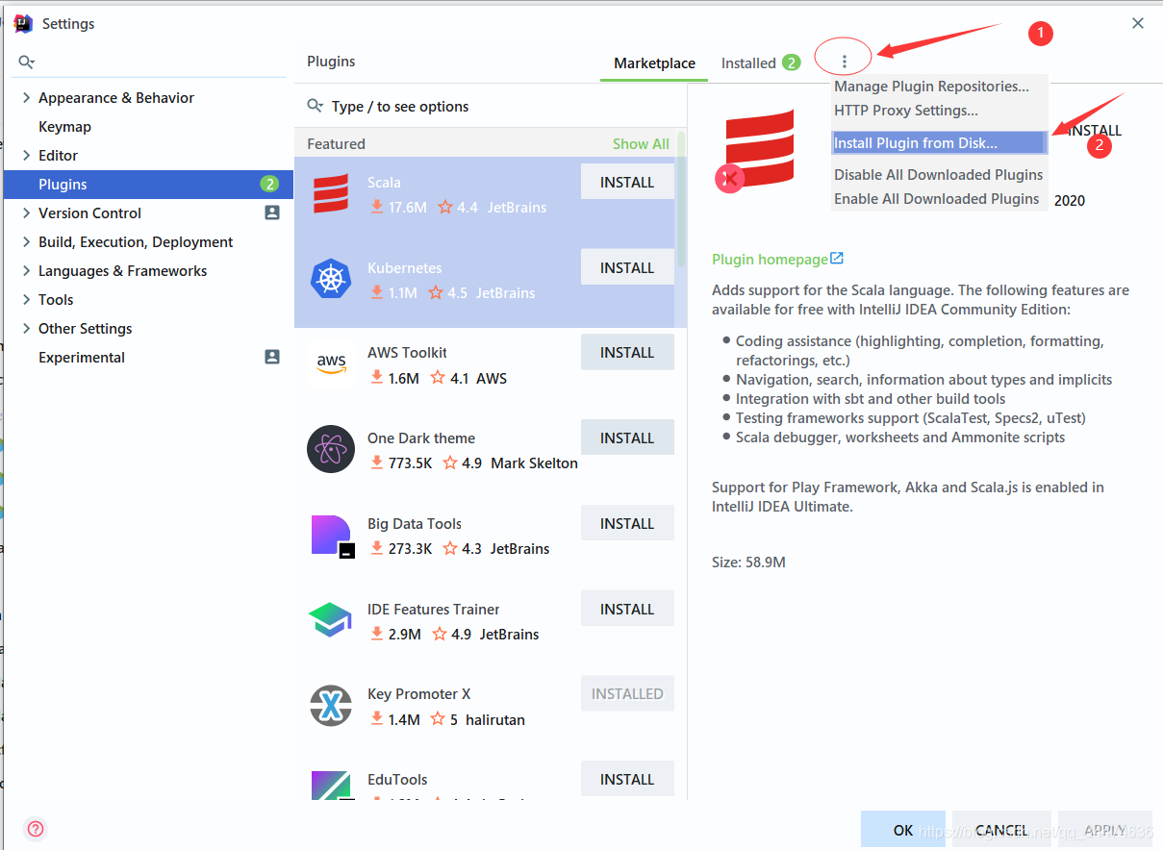
Task: Expand the Editor settings node
Action: [26, 155]
